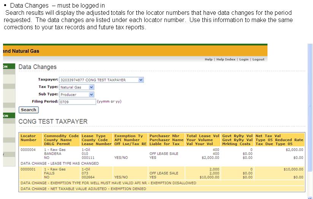
Task: Open the Sub Type dropdown
Action: coord(76,94)
